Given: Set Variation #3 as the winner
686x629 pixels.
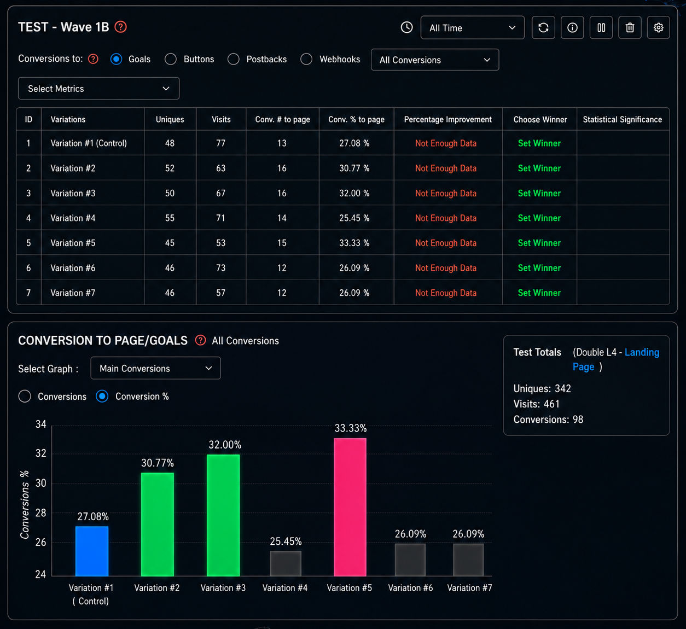Looking at the screenshot, I should pyautogui.click(x=539, y=193).
